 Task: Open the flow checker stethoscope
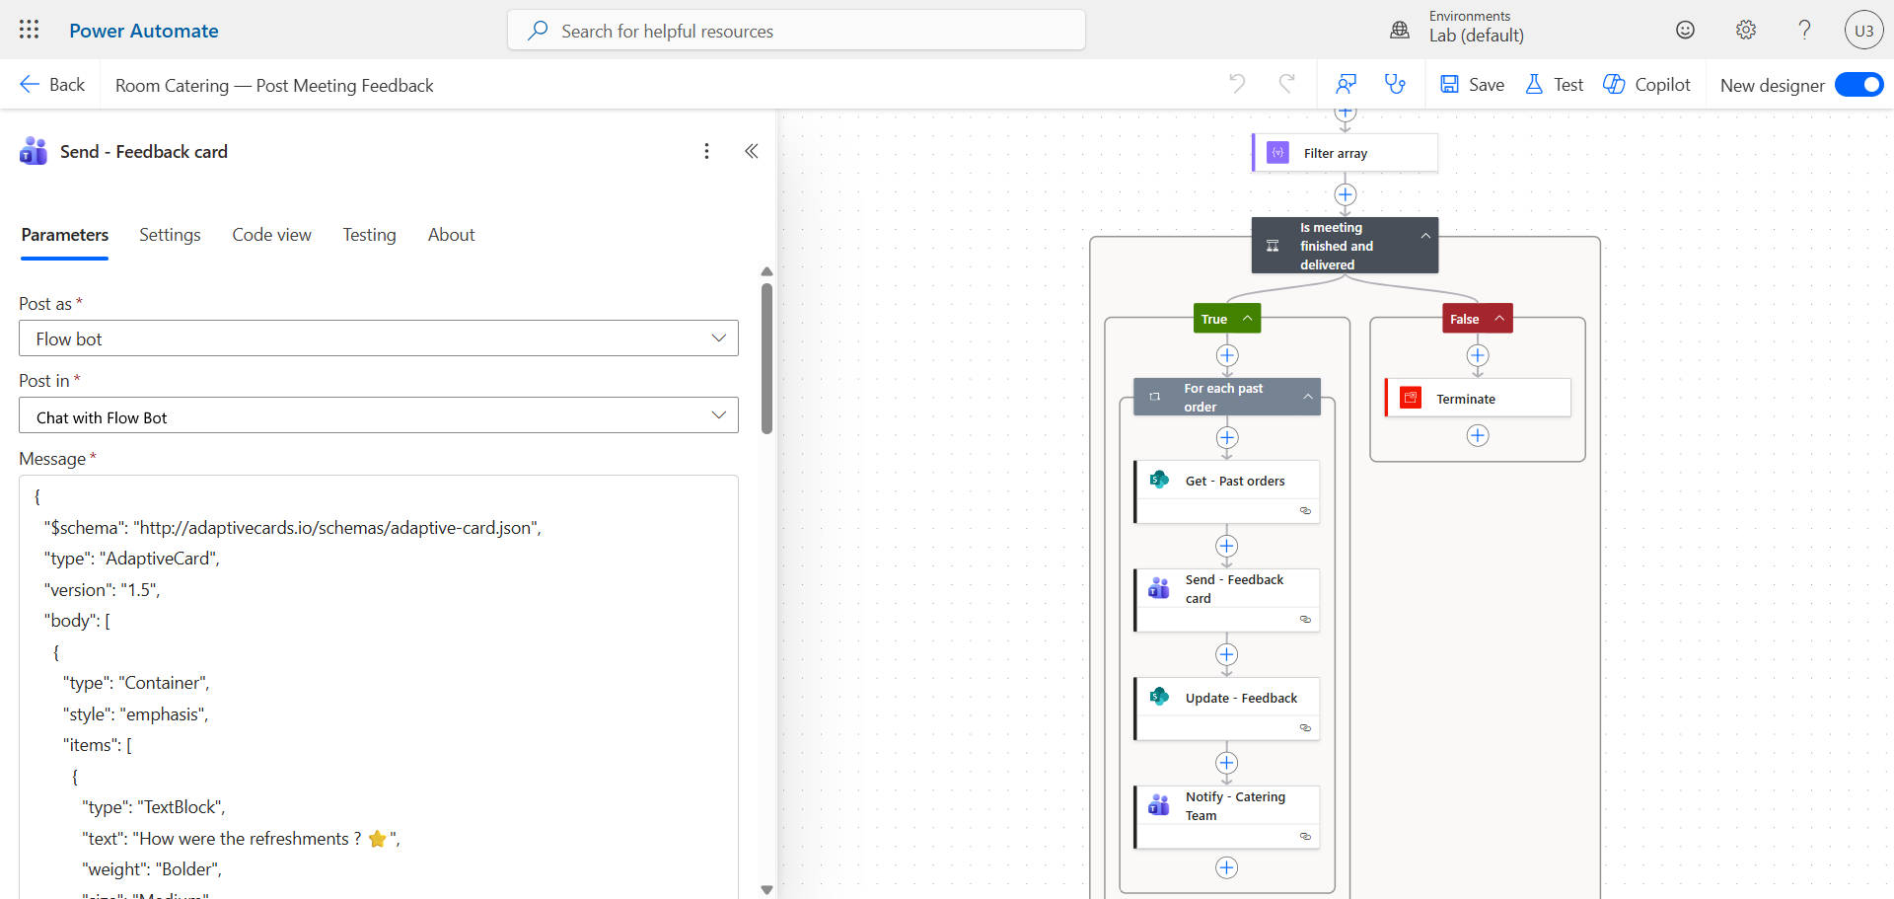point(1395,84)
